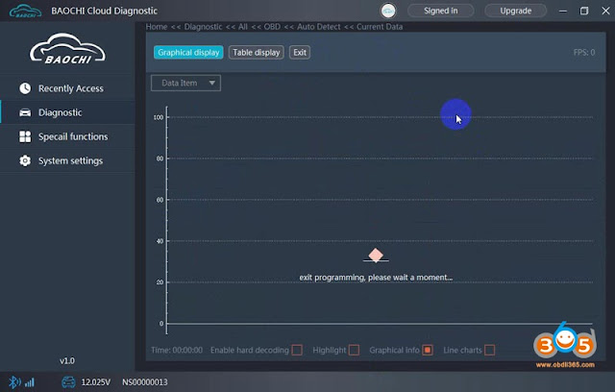Viewport: 615px width, 392px height.
Task: Uncheck the Graphical info checkbox
Action: (x=428, y=350)
